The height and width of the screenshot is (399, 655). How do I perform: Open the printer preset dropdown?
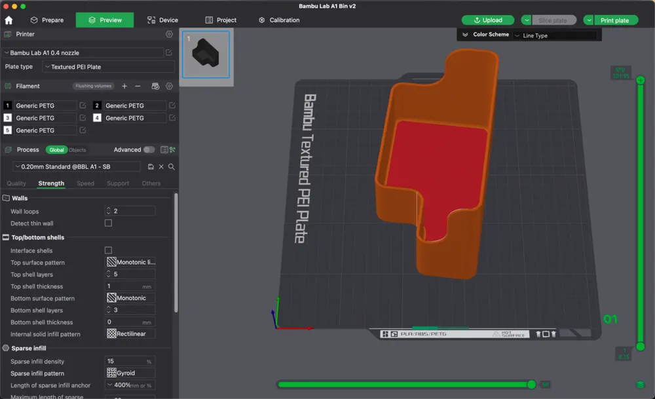(x=83, y=52)
